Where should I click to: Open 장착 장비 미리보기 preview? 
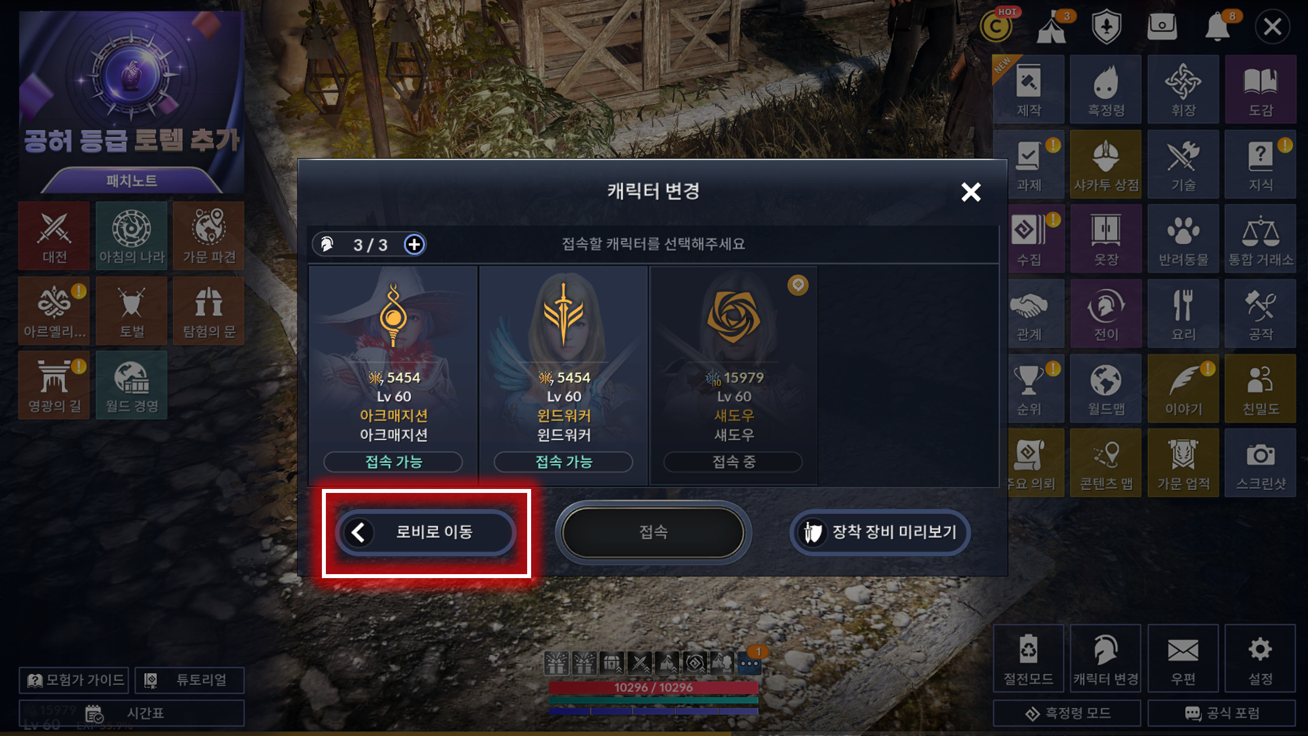(880, 532)
